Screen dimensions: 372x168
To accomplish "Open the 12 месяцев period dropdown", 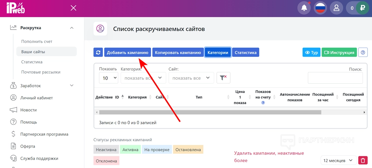I will (x=338, y=160).
